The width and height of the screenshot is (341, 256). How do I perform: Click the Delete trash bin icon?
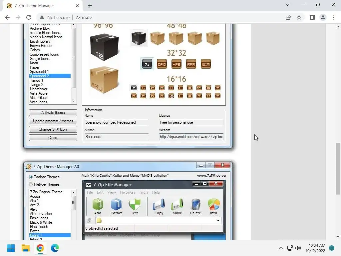[195, 205]
